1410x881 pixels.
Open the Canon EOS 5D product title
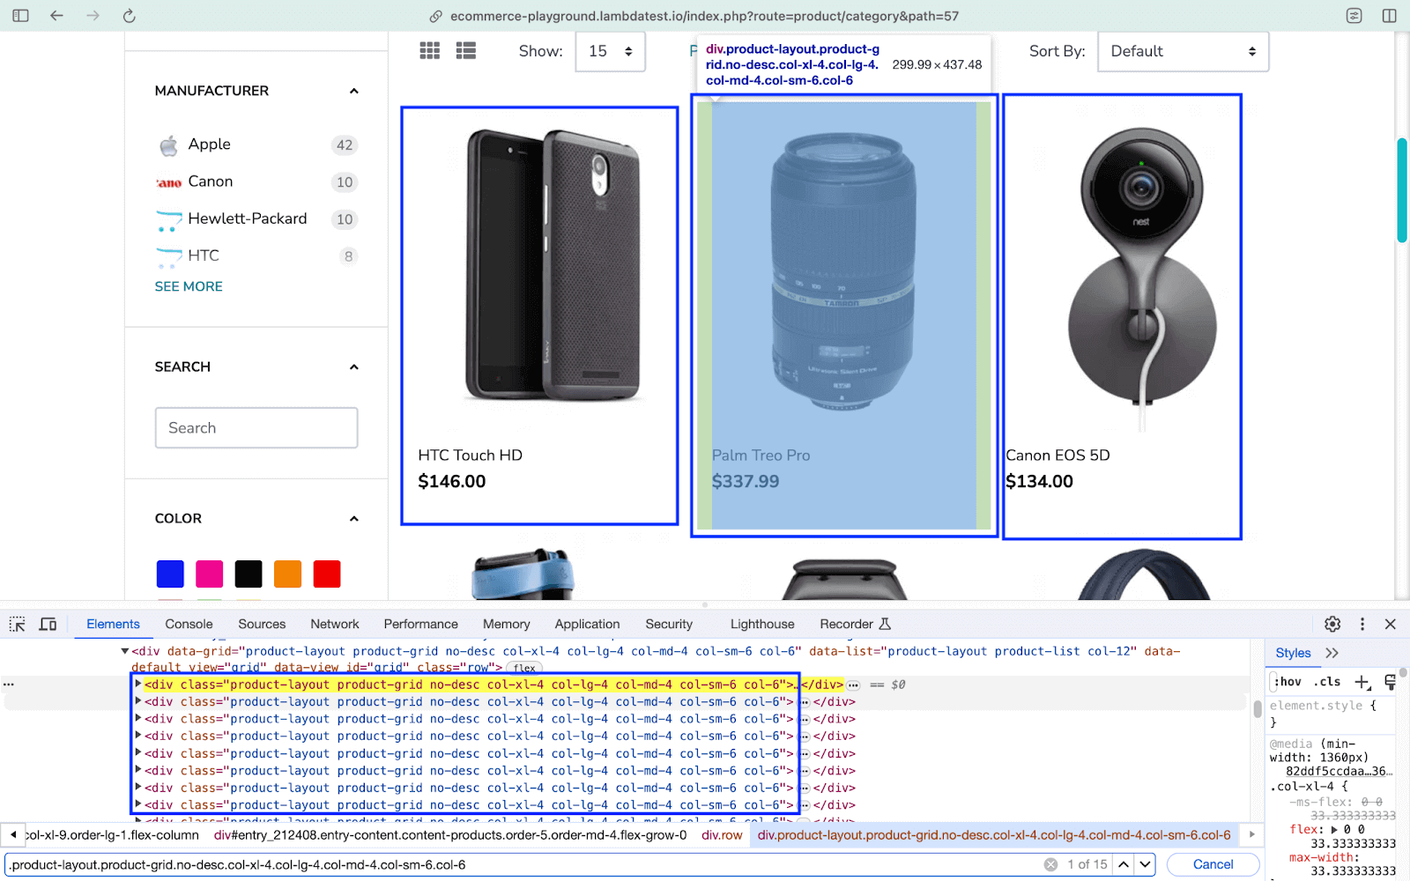(x=1057, y=455)
